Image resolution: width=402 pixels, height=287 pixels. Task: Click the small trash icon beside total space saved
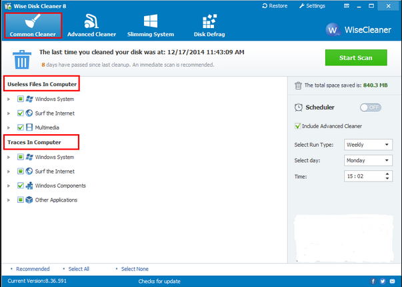pos(298,85)
